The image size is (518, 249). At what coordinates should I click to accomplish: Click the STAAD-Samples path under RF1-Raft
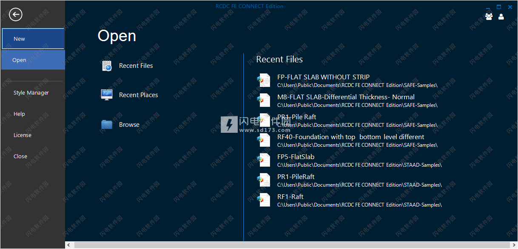[x=359, y=205]
